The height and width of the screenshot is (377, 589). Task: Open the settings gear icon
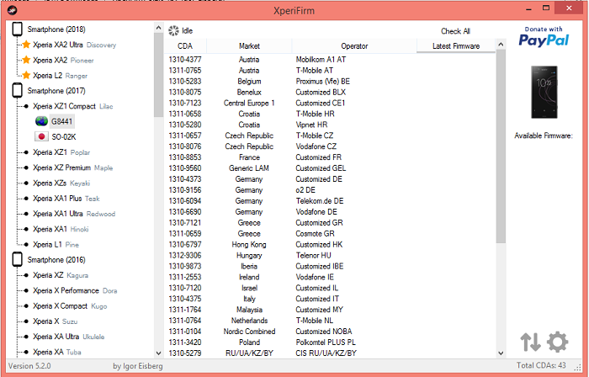coord(557,342)
